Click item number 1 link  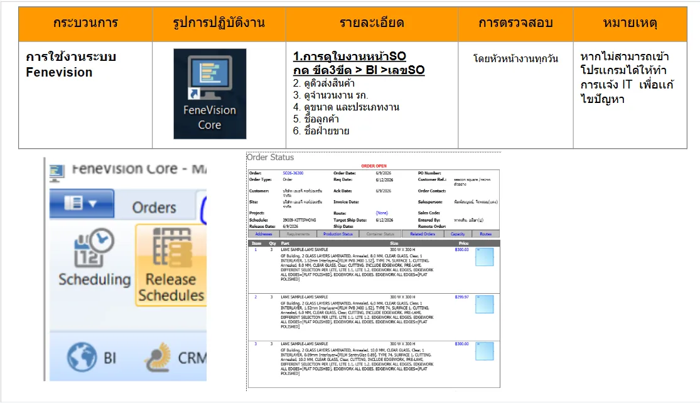coord(256,250)
